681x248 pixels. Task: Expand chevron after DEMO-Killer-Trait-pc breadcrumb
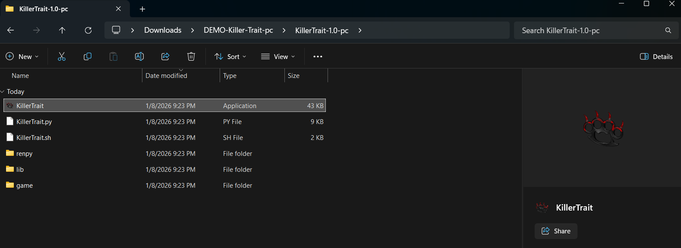(284, 30)
